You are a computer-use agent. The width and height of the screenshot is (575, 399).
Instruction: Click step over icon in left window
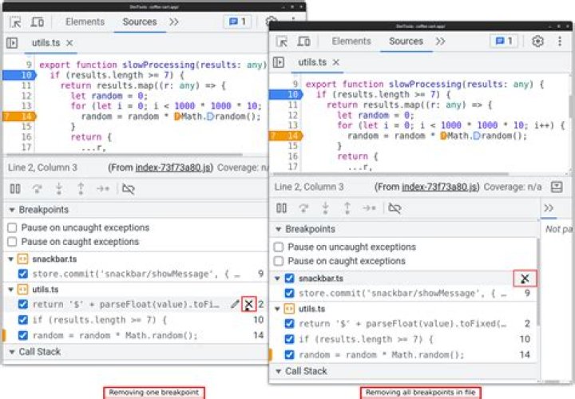pos(37,189)
